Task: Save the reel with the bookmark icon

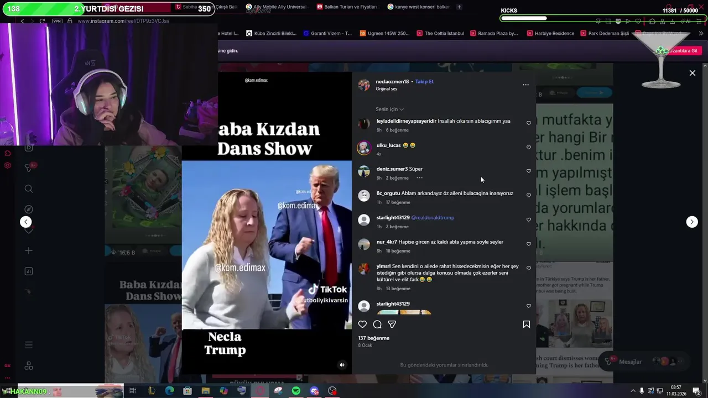Action: [x=527, y=324]
